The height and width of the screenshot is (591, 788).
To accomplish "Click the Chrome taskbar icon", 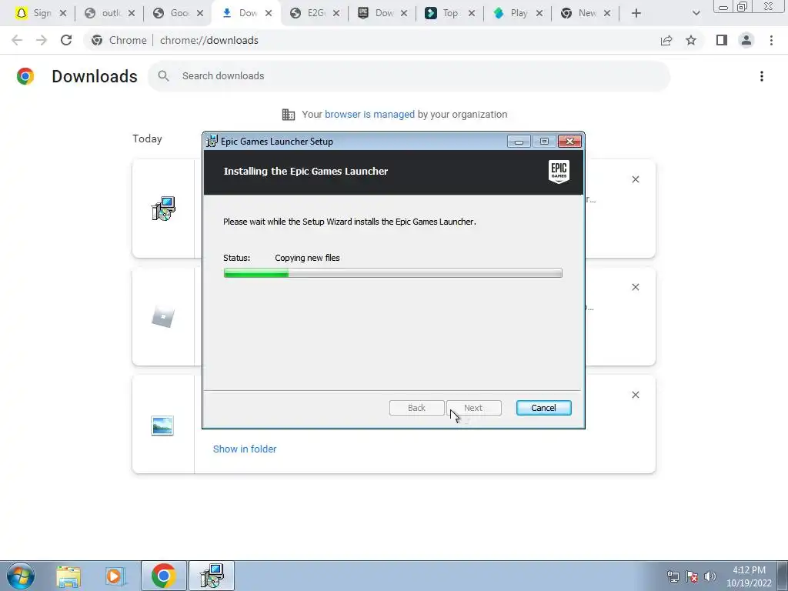I will tap(164, 576).
